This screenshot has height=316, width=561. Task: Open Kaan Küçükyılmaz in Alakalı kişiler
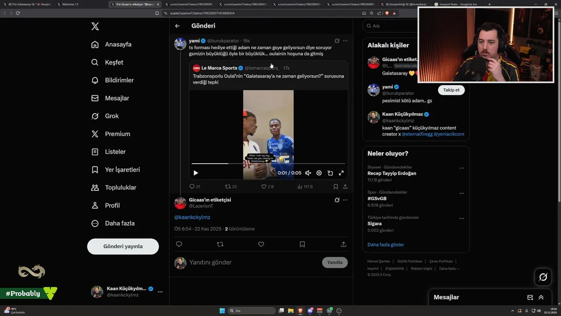(x=402, y=114)
